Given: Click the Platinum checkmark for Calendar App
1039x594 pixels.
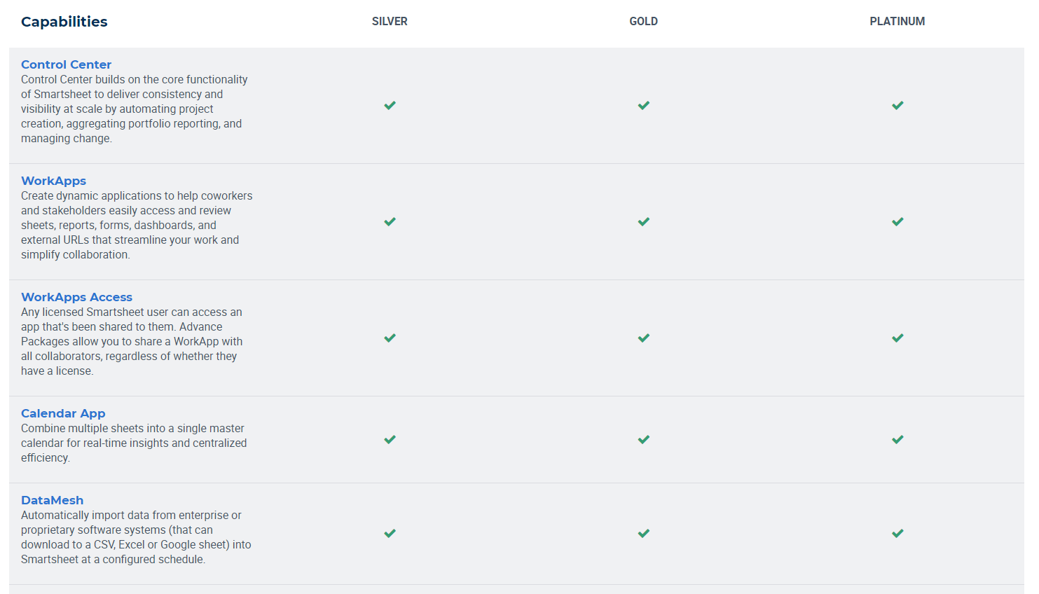Looking at the screenshot, I should pos(897,440).
